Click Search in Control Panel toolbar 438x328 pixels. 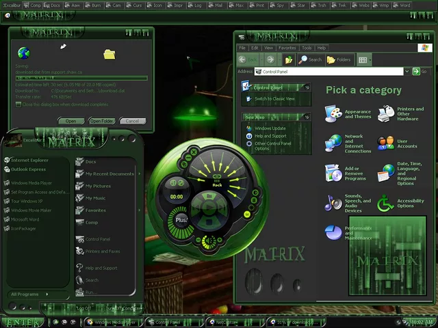(x=310, y=59)
